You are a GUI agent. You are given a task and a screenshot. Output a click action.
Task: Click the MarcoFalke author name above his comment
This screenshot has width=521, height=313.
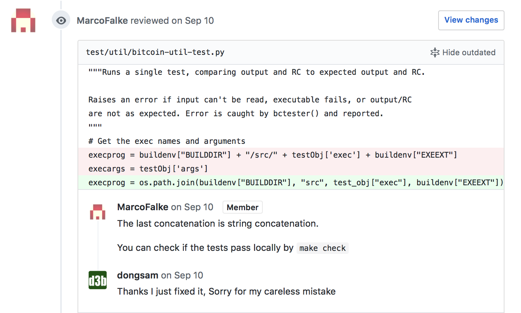click(143, 207)
